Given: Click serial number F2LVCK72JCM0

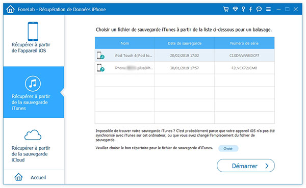Looking at the screenshot, I should click(244, 68).
